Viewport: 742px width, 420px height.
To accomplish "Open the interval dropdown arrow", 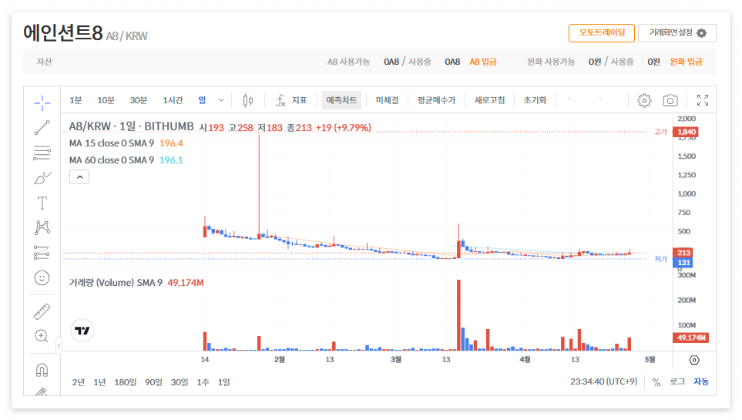I will click(x=221, y=100).
